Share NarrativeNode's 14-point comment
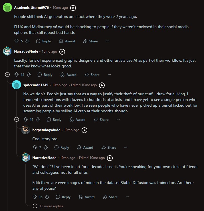 click(x=92, y=75)
